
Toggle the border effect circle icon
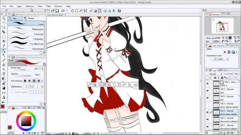click(x=225, y=52)
